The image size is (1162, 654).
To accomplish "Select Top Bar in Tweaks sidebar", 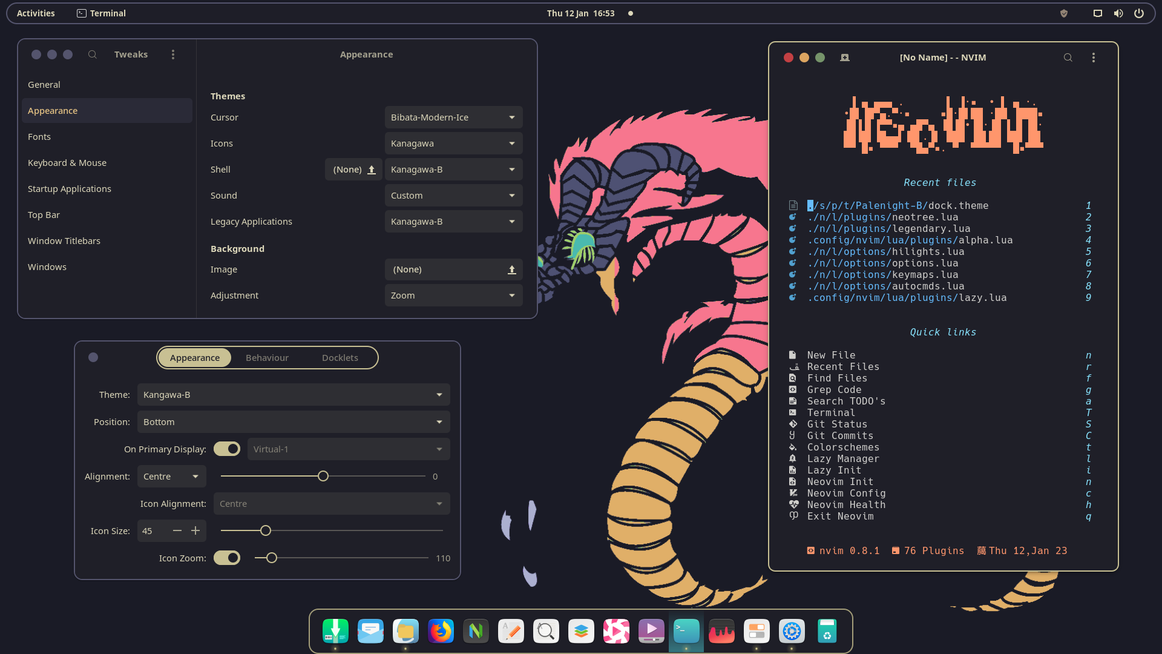I will point(107,215).
